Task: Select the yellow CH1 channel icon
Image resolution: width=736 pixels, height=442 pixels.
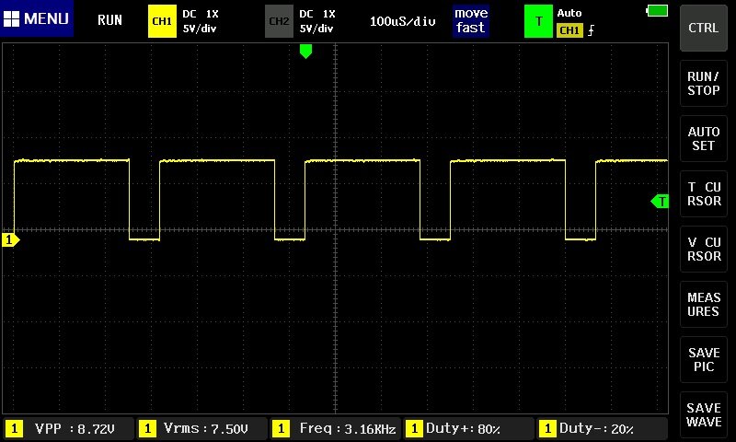Action: pos(162,21)
